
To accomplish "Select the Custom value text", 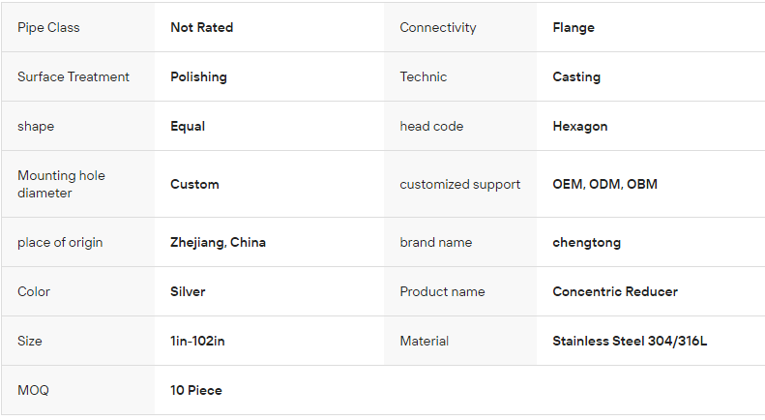I will pyautogui.click(x=194, y=184).
